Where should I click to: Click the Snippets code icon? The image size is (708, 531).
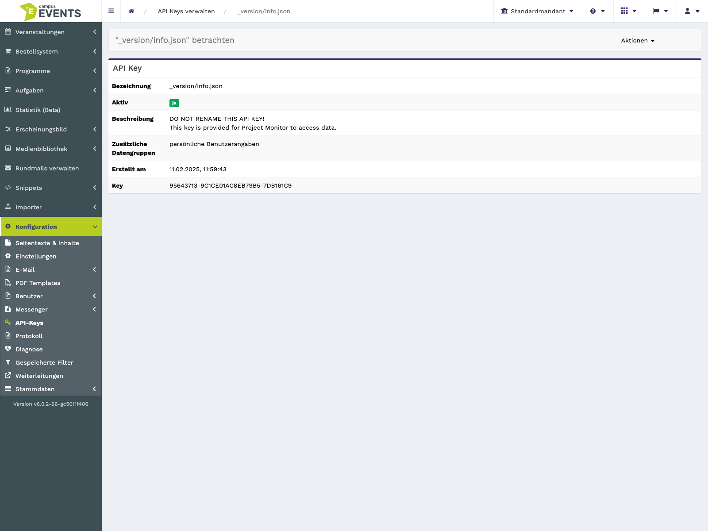pos(8,188)
